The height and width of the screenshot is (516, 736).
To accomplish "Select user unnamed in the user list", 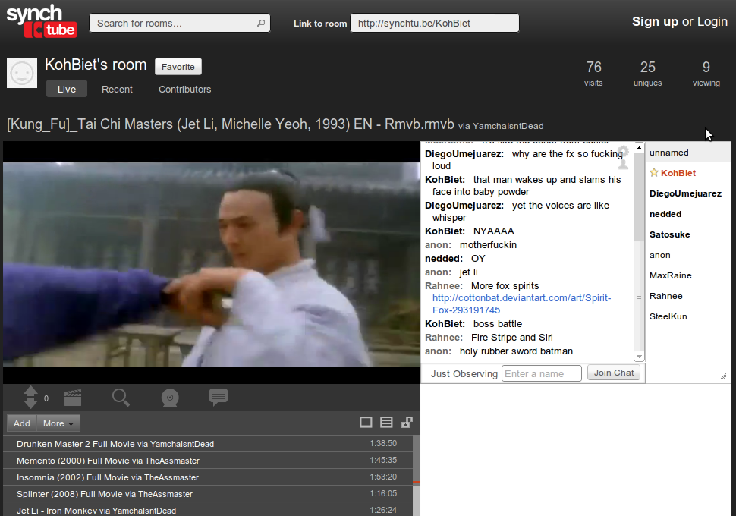I will (688, 153).
